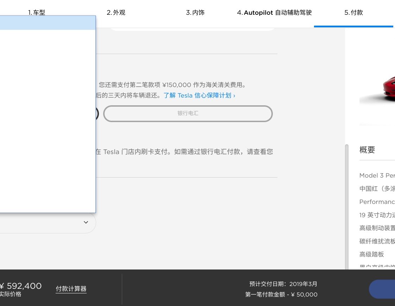
Task: Click the 19 英寸动力 wheels summary row
Action: pyautogui.click(x=377, y=215)
